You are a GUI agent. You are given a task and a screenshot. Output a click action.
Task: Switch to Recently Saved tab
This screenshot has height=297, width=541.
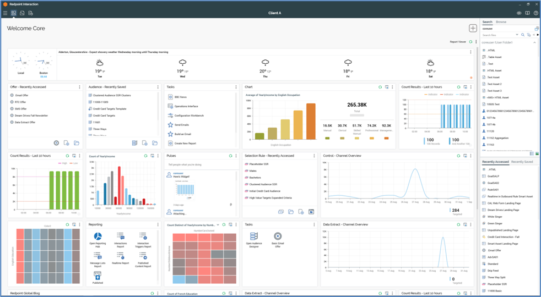522,162
